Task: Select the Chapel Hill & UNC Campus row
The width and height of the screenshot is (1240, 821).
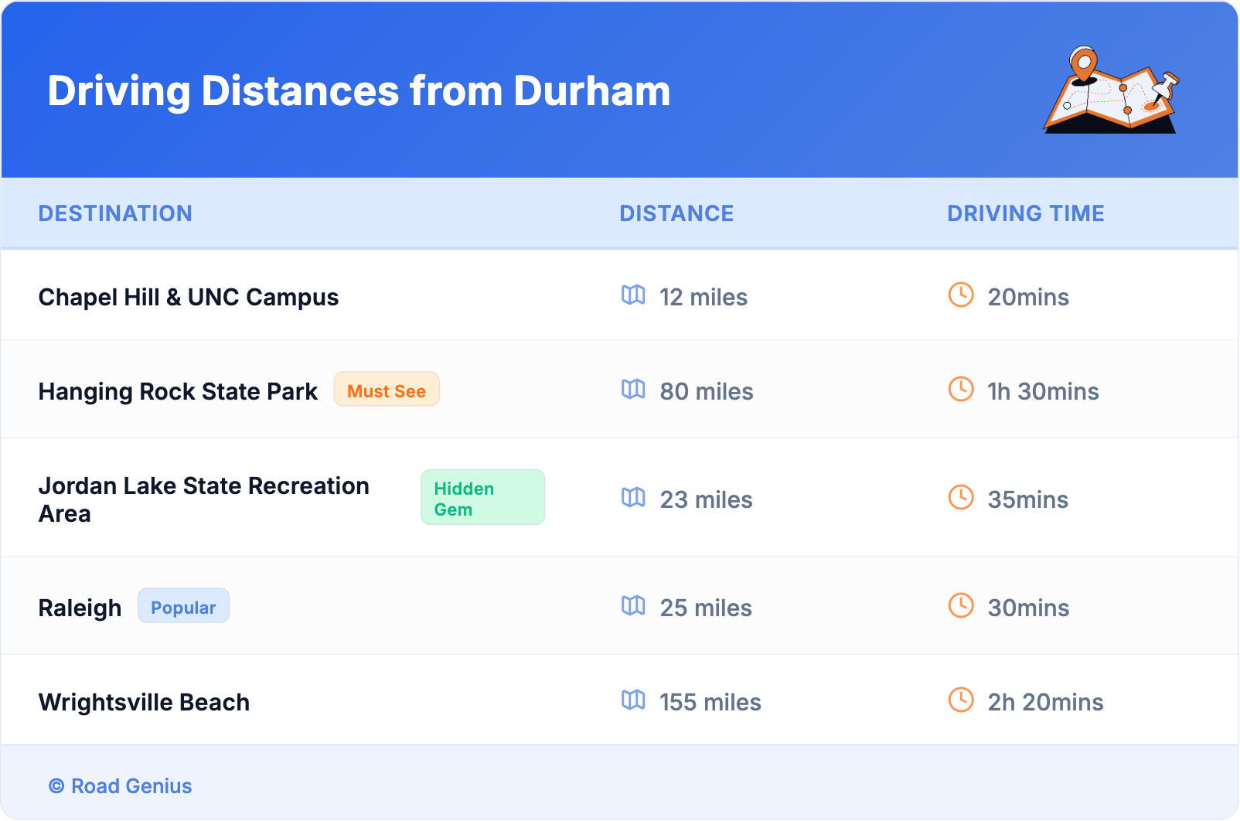Action: (x=189, y=298)
